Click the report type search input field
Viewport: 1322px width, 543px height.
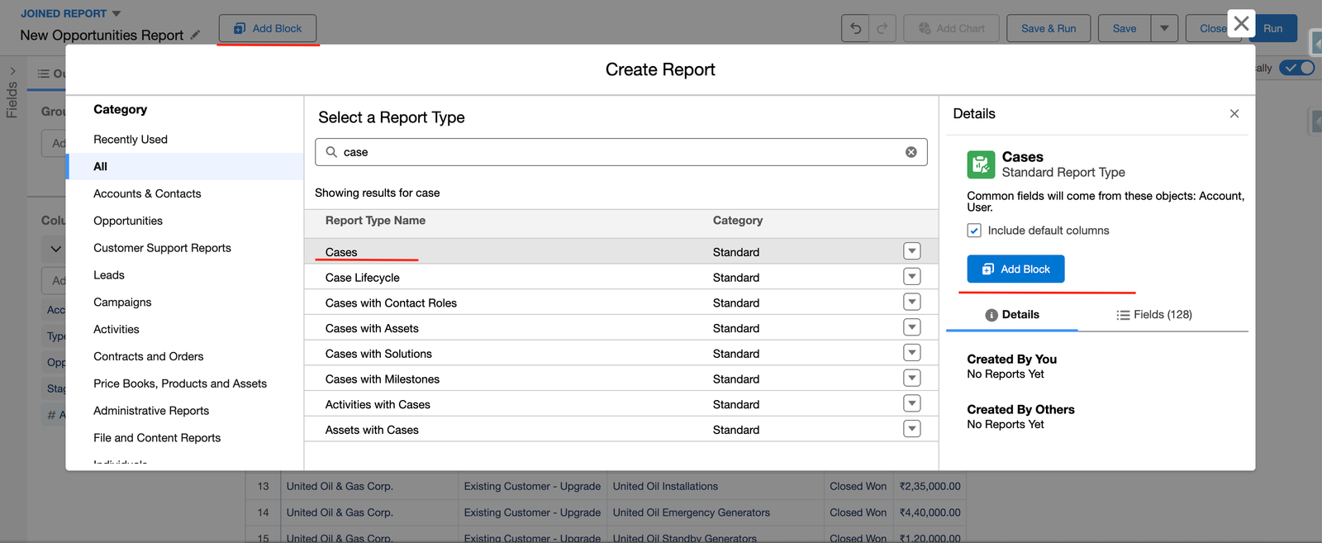(620, 152)
